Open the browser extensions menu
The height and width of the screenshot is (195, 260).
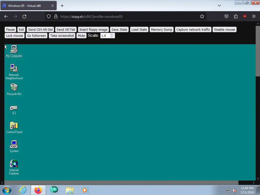click(236, 16)
